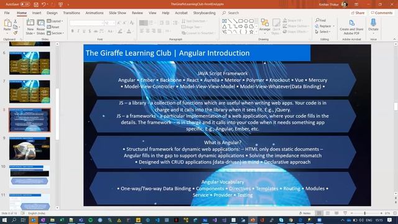Click the Line Spacing icon
The width and height of the screenshot is (398, 224).
tap(175, 23)
